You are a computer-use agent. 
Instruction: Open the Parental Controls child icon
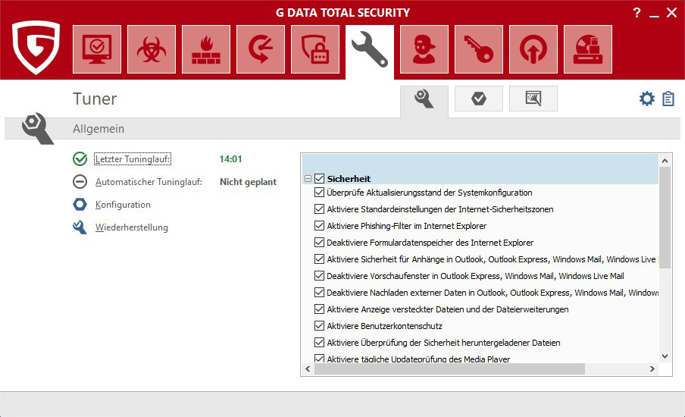point(424,49)
